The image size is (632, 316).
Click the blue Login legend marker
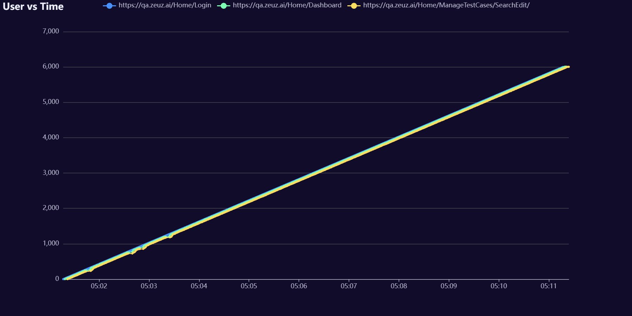[x=110, y=6]
